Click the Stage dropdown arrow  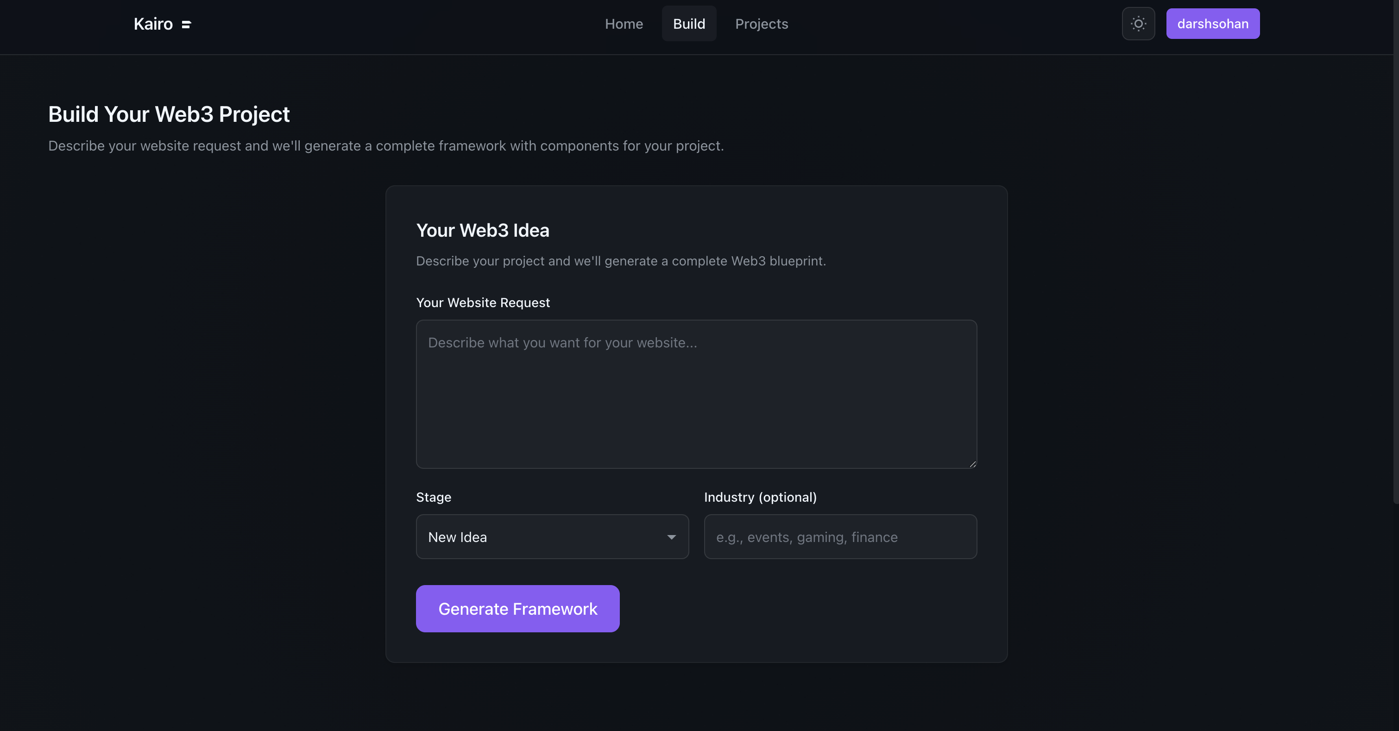click(x=671, y=536)
